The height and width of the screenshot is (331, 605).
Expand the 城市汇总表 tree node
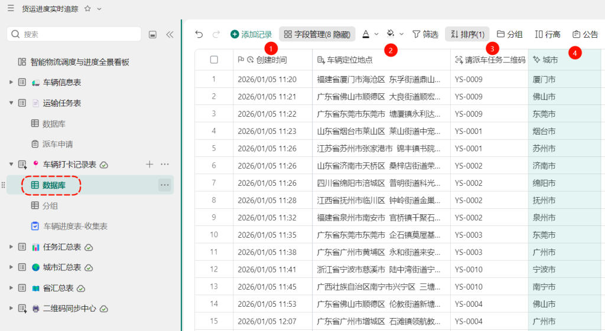(11, 267)
